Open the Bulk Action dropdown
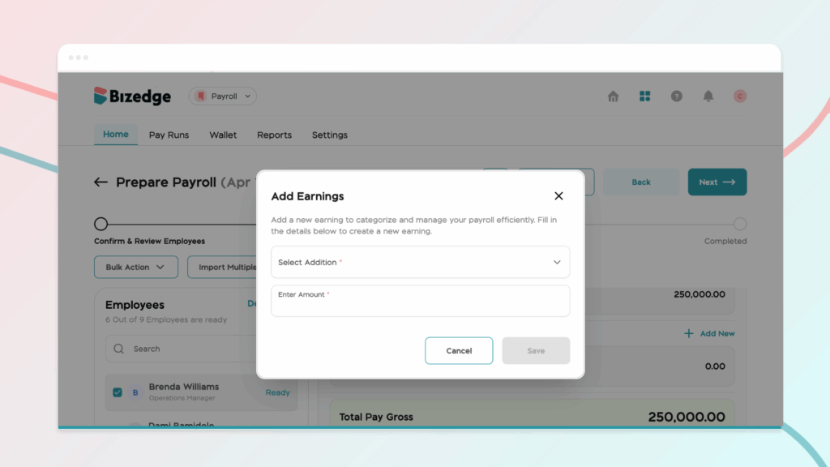The image size is (830, 467). tap(135, 267)
